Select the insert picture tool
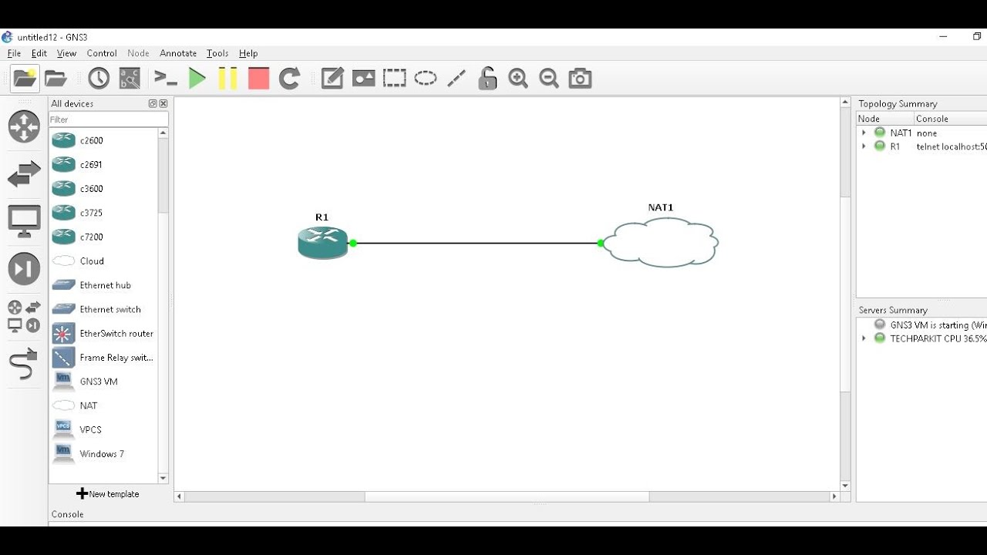The height and width of the screenshot is (555, 987). pos(363,78)
